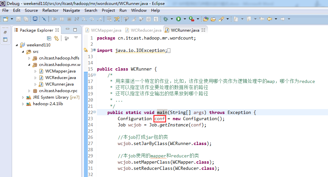Expand the JRE System Library node

[23, 97]
